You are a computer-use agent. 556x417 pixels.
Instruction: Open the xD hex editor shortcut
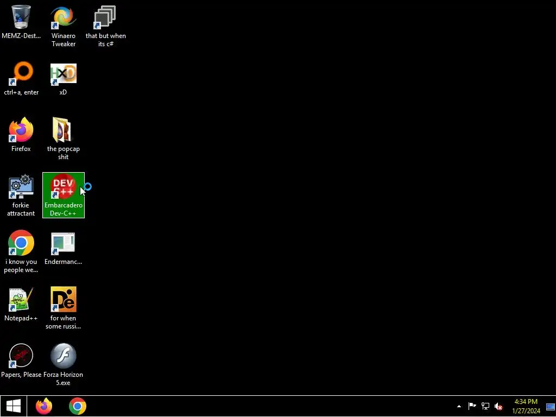63,78
